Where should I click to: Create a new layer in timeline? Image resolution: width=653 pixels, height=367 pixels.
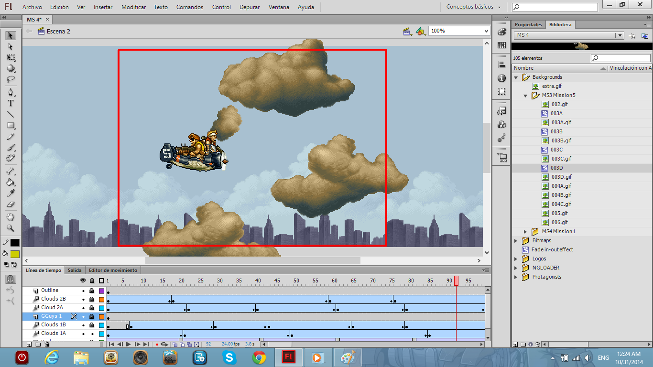pyautogui.click(x=29, y=344)
